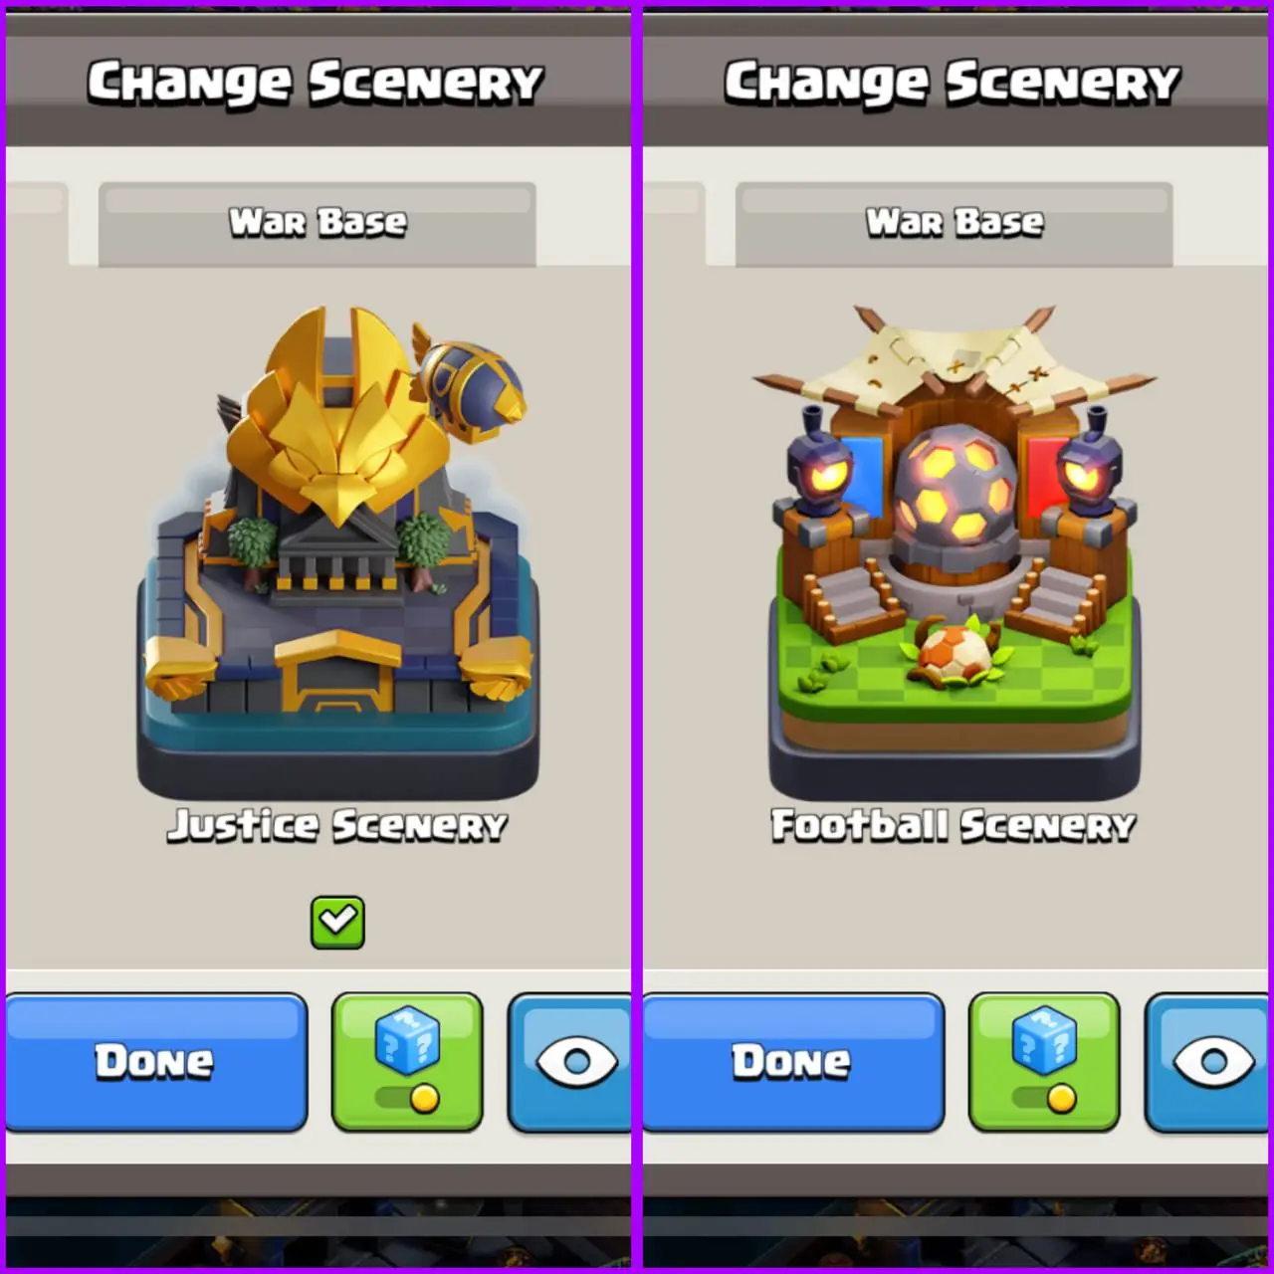1274x1274 pixels.
Task: Click the Football Scenery name label
Action: coord(954,826)
